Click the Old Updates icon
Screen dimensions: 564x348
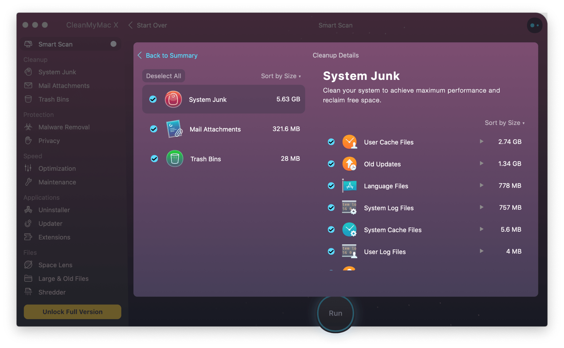[x=349, y=163]
